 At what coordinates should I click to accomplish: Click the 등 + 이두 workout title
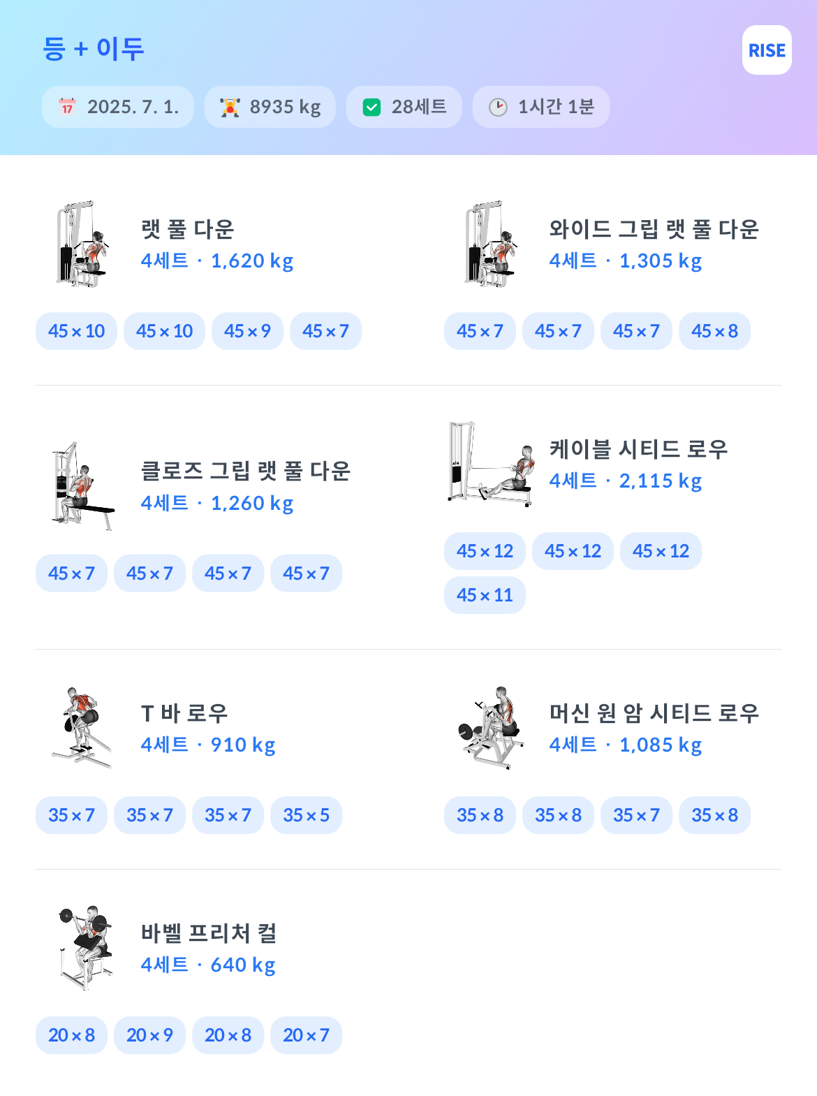94,49
